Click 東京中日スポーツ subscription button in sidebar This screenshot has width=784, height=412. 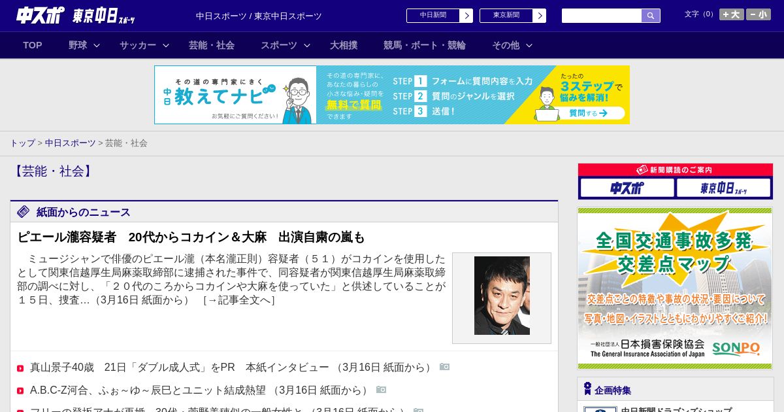tap(723, 188)
